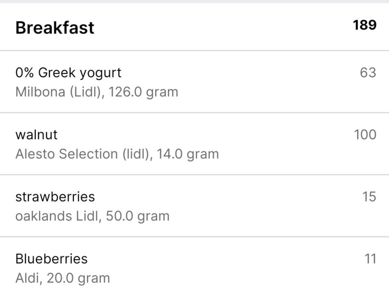Tap the Breakfast section header
389x297 pixels.
click(55, 28)
